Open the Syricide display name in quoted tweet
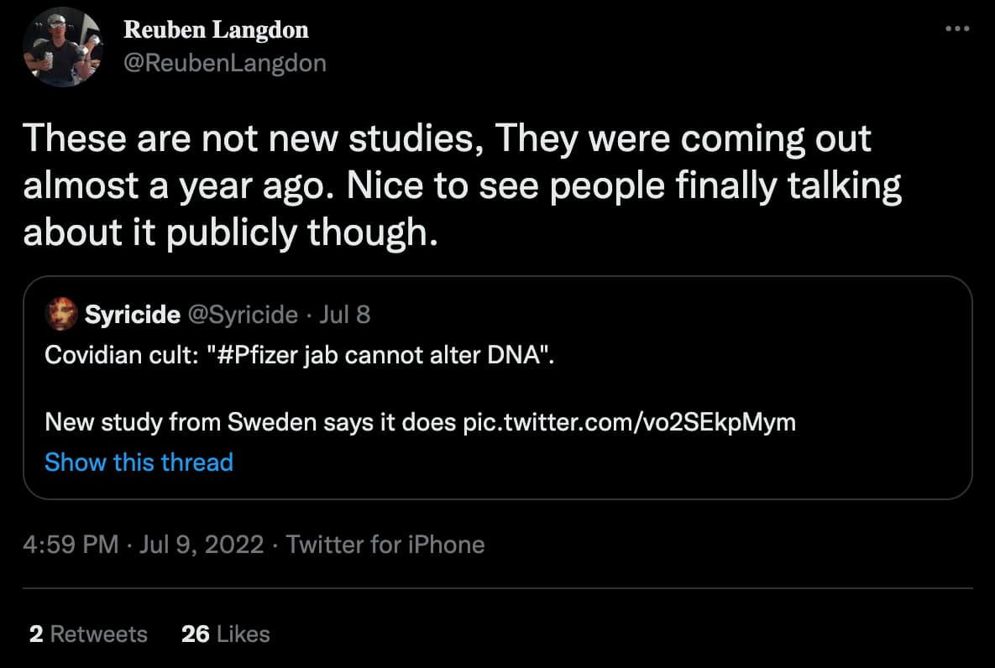 click(132, 314)
